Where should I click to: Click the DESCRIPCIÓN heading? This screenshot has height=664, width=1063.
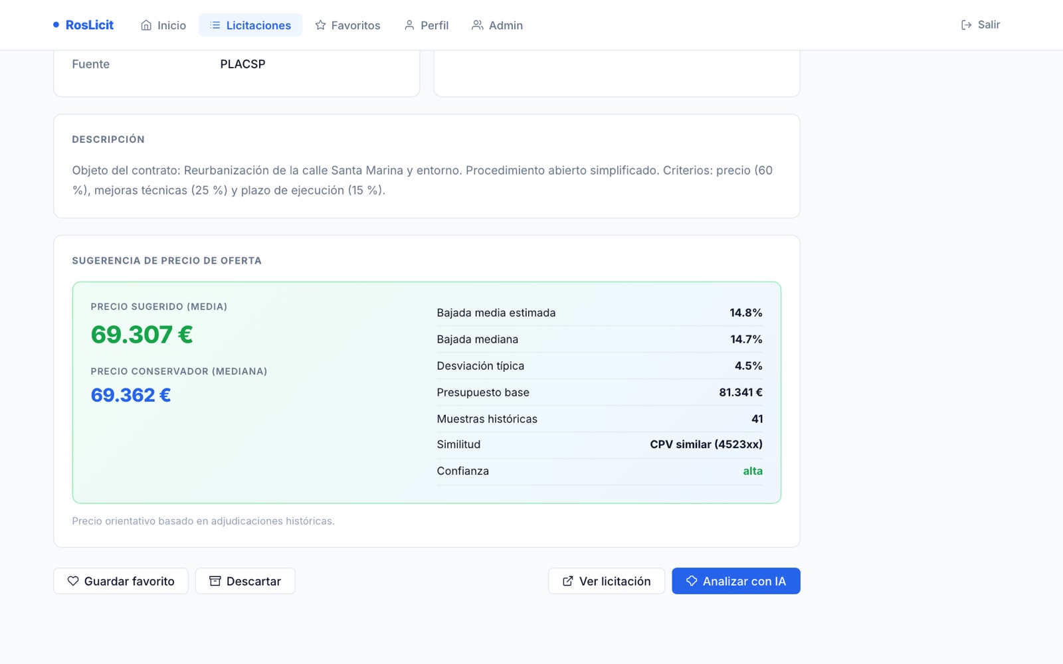click(108, 139)
